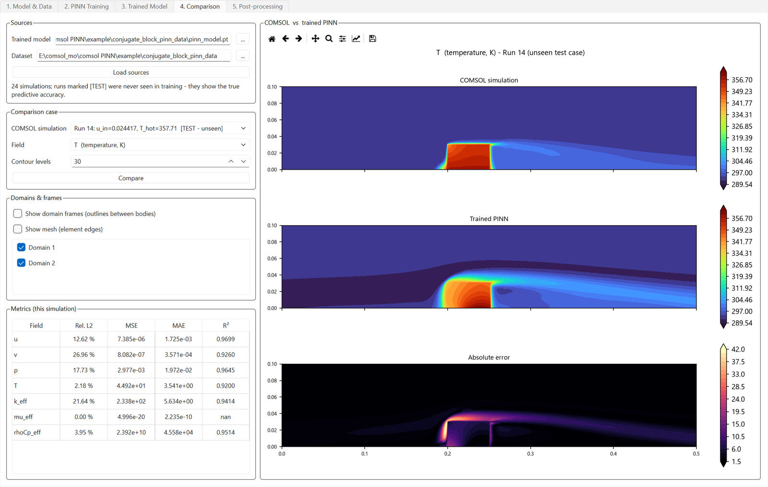The width and height of the screenshot is (768, 487).
Task: Click the Dataset path input field
Action: click(x=134, y=56)
